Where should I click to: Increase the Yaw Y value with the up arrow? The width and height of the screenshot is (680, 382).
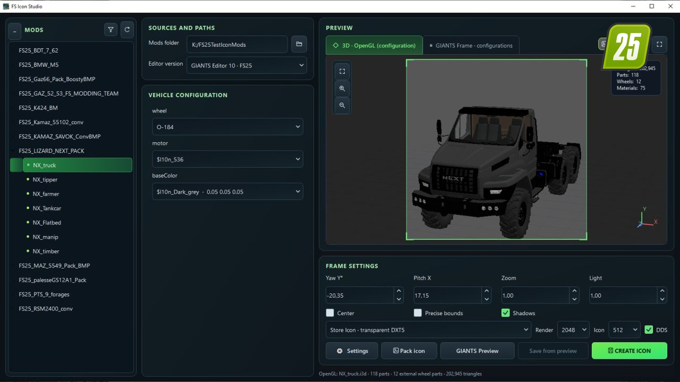point(399,291)
